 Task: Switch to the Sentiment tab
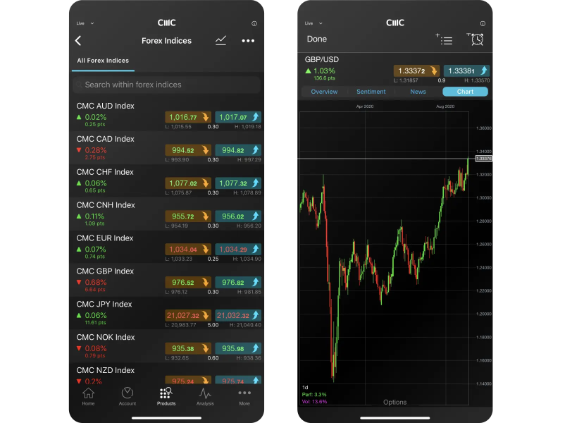click(x=371, y=92)
